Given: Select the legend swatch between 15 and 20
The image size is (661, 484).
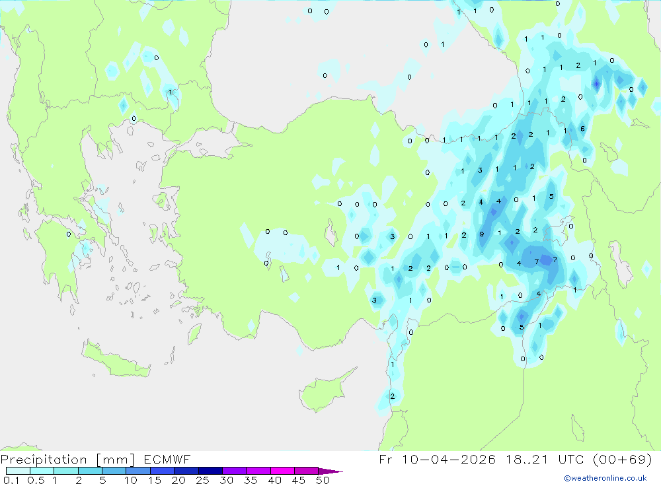Looking at the screenshot, I should tap(163, 471).
